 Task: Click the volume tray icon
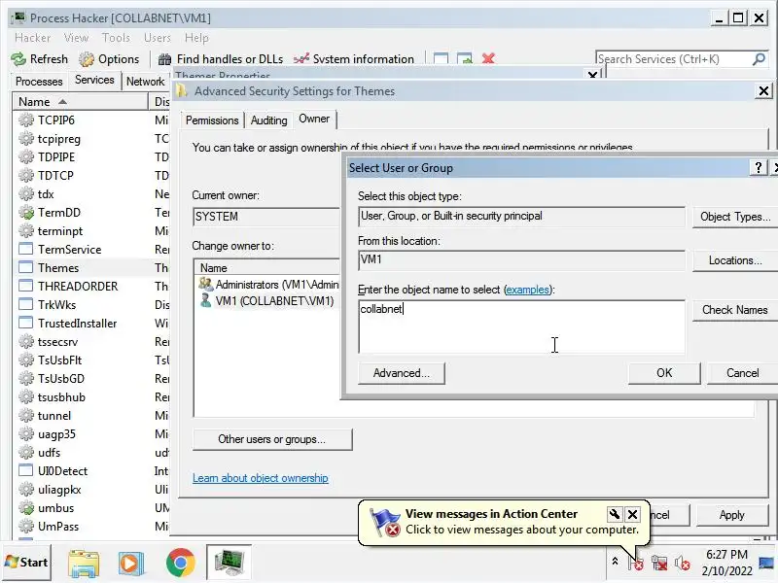point(683,563)
